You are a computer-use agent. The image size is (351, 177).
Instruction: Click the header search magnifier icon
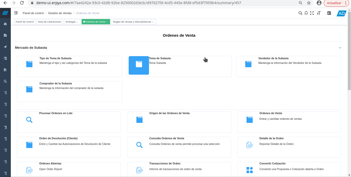click(x=300, y=13)
